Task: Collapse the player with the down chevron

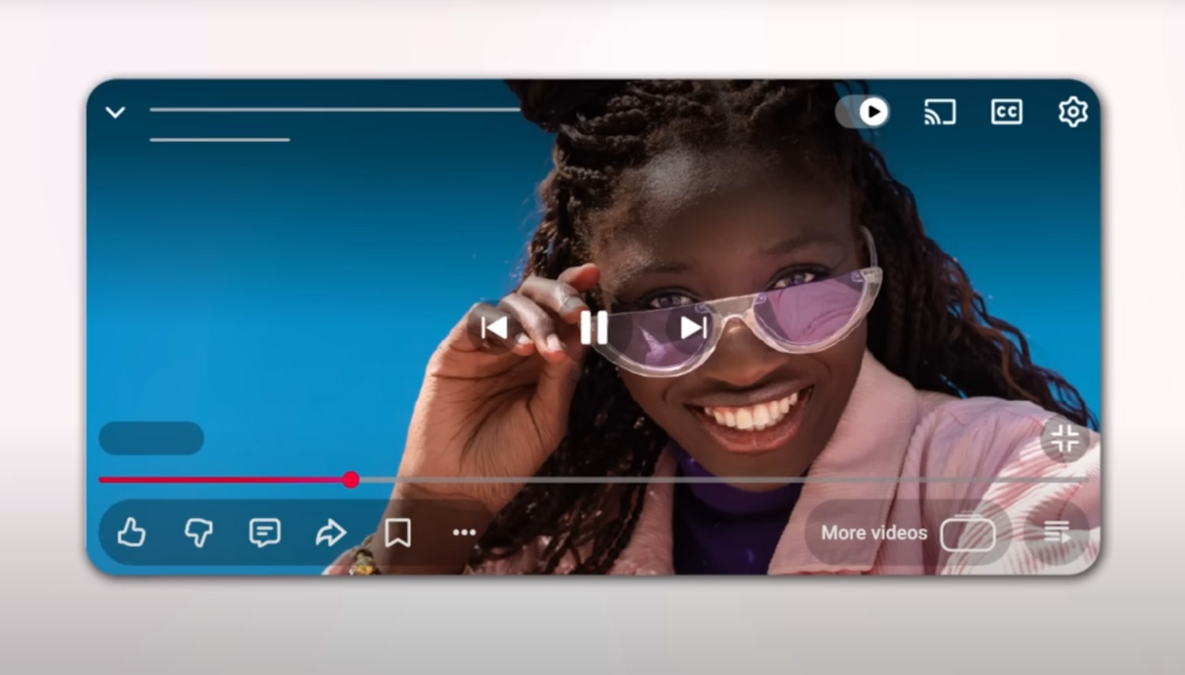Action: click(115, 112)
